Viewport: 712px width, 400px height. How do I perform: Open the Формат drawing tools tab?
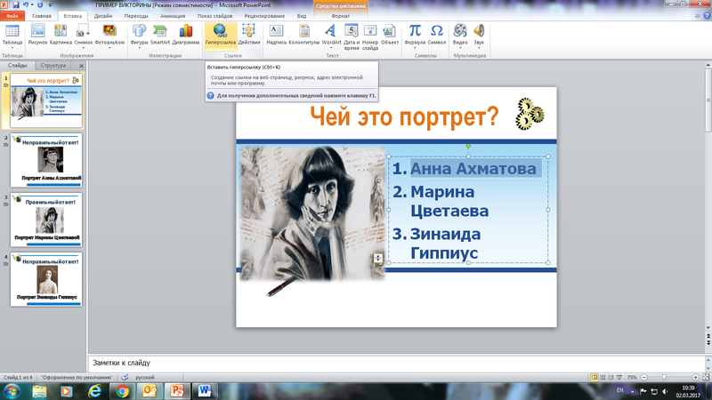[341, 16]
